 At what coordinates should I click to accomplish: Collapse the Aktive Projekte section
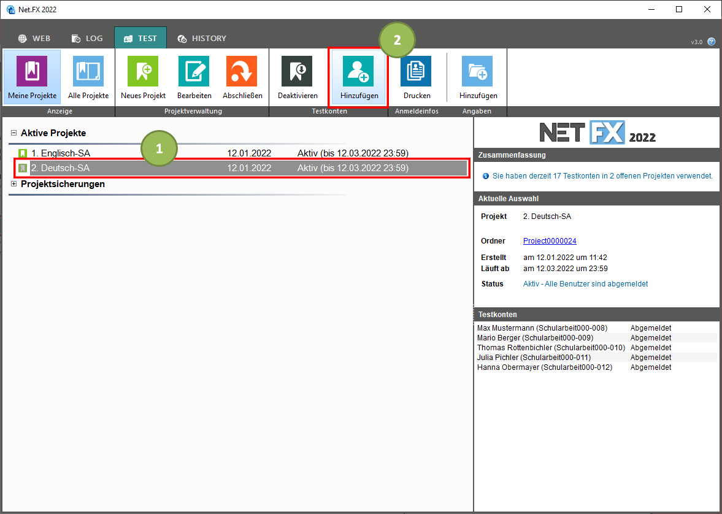tap(14, 133)
